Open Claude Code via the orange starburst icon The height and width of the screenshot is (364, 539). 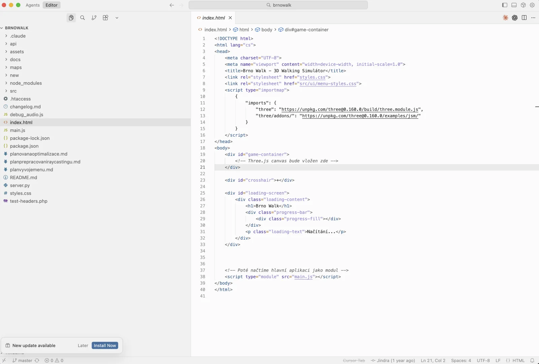pos(505,18)
